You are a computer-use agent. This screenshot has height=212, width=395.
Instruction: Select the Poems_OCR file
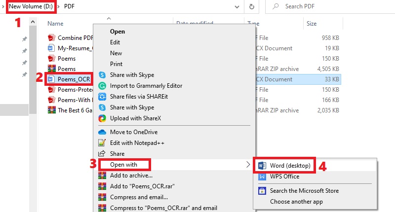[x=74, y=79]
